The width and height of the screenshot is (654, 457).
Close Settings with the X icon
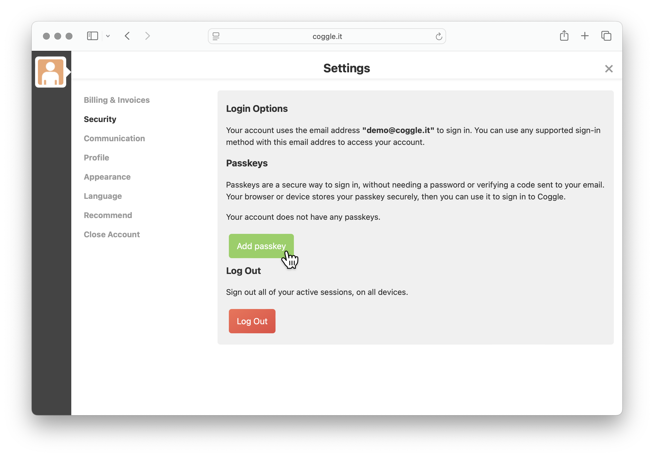(x=609, y=69)
